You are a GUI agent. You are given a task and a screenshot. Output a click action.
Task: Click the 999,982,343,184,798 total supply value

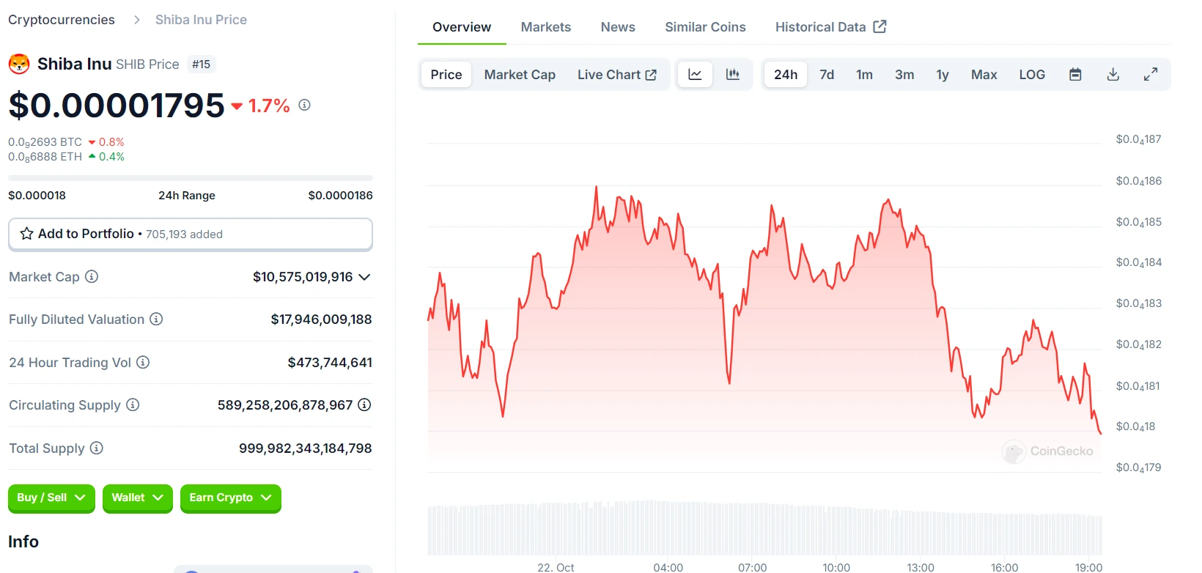306,448
